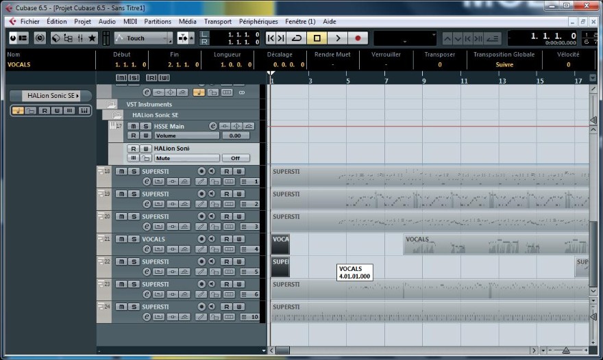Open the Édition menu

click(56, 21)
